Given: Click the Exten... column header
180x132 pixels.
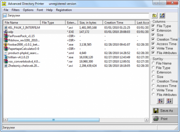Looking at the screenshot, I should [72, 23].
